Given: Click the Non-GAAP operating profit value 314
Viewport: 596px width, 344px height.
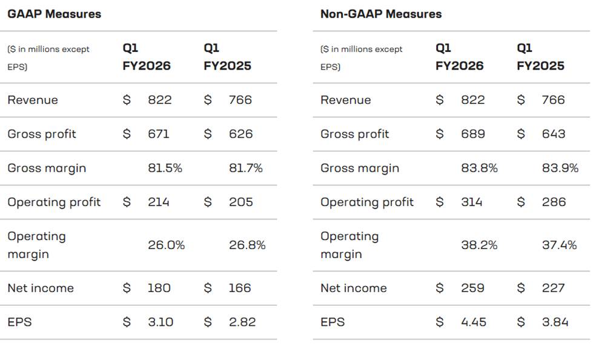Looking at the screenshot, I should click(x=472, y=202).
